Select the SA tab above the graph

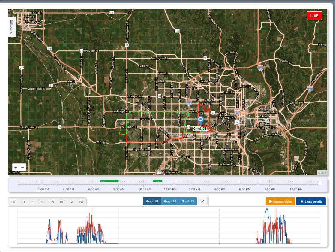(x=71, y=202)
